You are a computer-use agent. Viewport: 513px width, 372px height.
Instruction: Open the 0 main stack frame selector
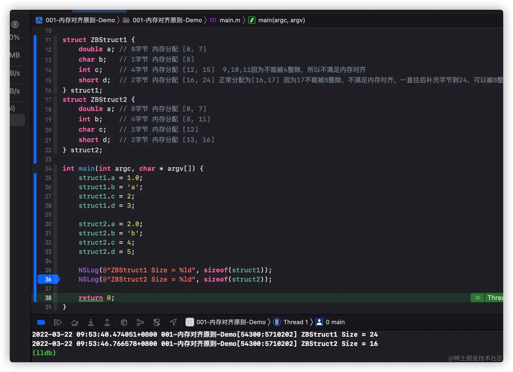pos(330,322)
